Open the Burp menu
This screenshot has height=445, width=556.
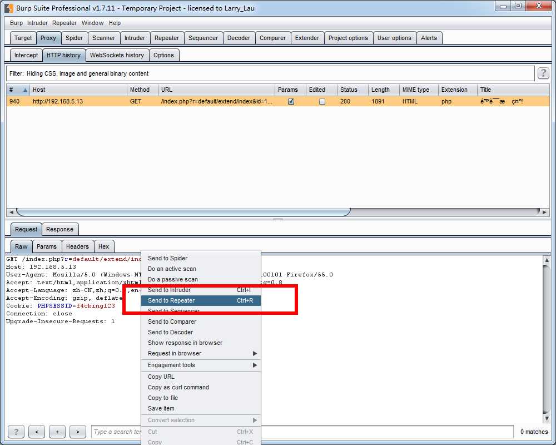pos(16,23)
